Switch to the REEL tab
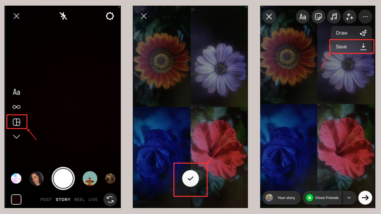 pos(79,199)
